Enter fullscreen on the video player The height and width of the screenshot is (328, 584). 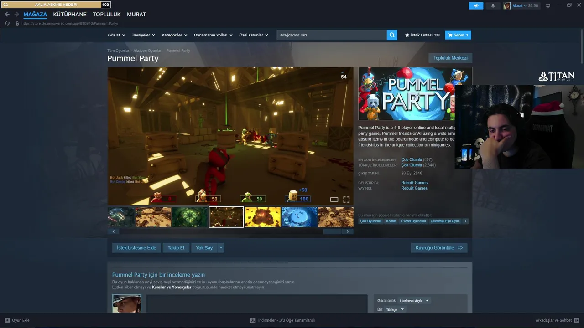(346, 200)
